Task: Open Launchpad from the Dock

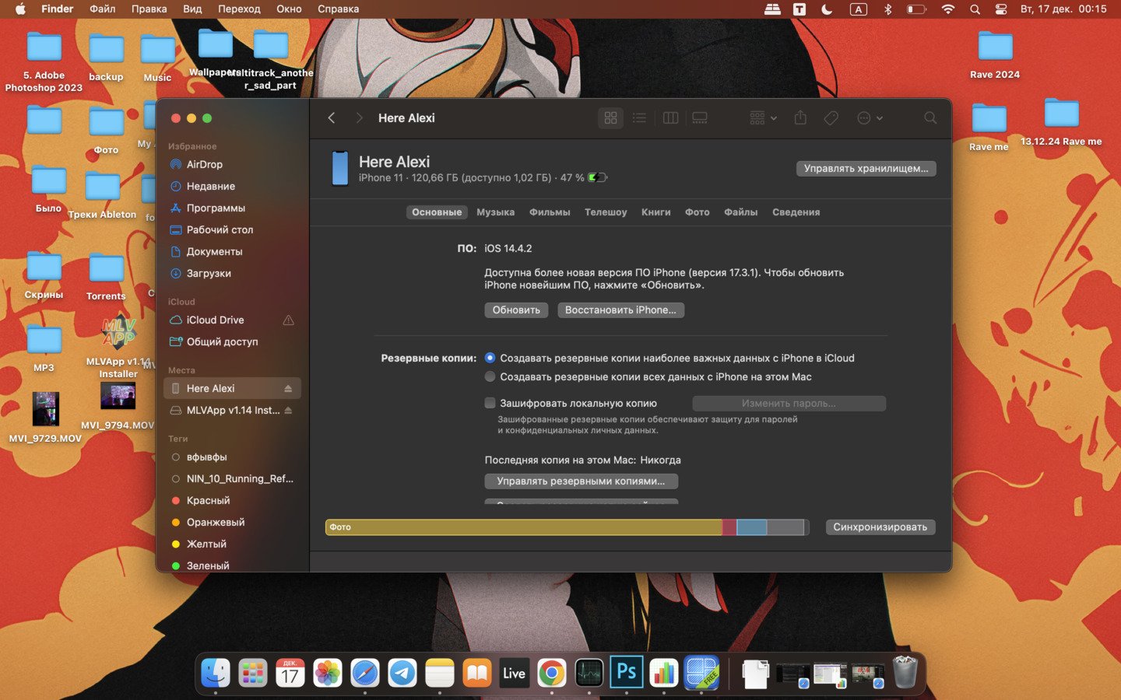Action: [253, 673]
